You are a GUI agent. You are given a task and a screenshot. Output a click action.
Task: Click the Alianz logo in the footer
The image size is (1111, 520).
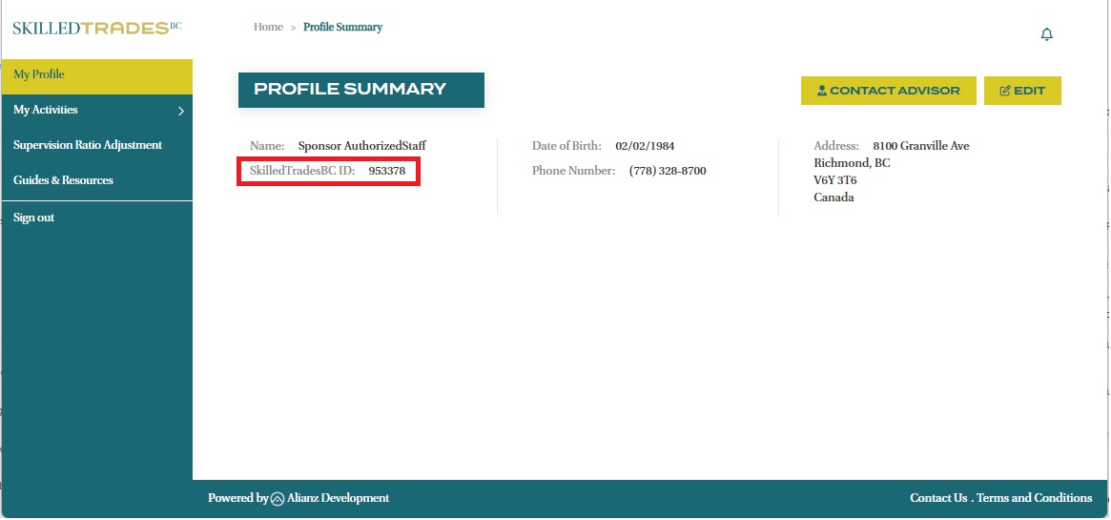click(278, 498)
